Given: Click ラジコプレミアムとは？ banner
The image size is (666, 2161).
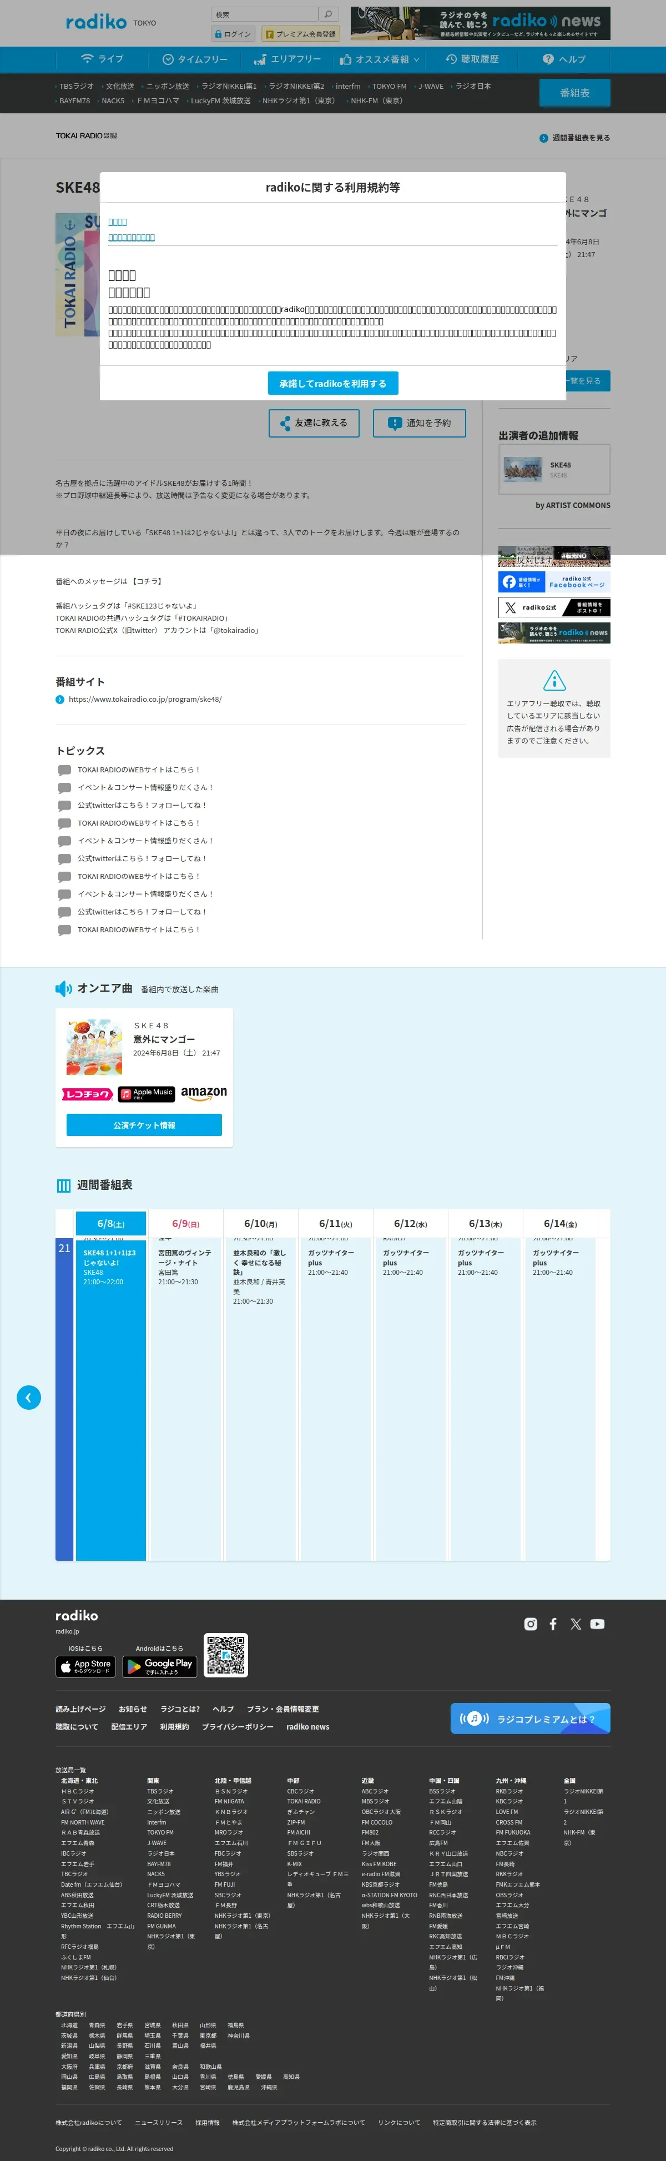Looking at the screenshot, I should point(530,1718).
